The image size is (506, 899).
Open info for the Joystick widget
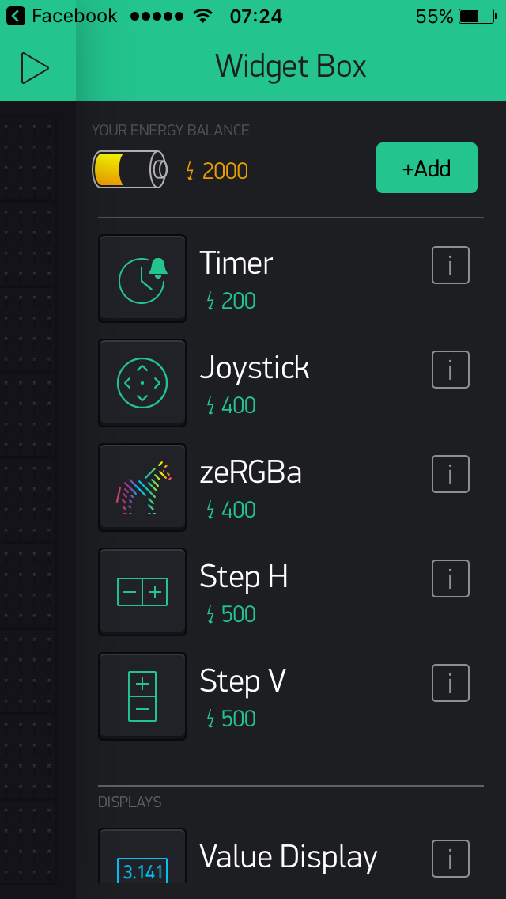tap(450, 370)
